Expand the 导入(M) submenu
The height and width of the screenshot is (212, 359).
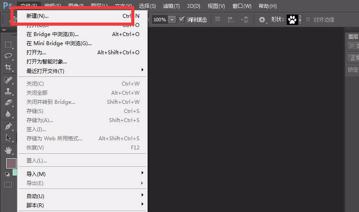pyautogui.click(x=83, y=174)
